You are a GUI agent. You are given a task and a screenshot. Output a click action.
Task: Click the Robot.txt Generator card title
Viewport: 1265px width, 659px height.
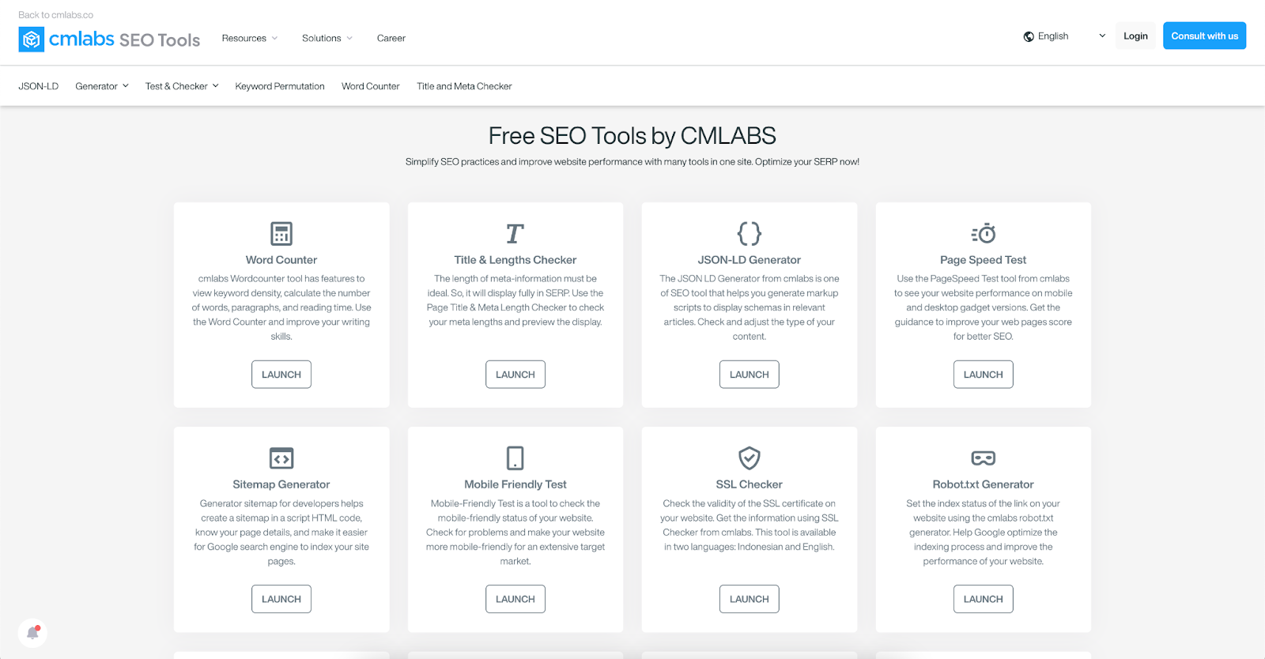click(x=984, y=484)
